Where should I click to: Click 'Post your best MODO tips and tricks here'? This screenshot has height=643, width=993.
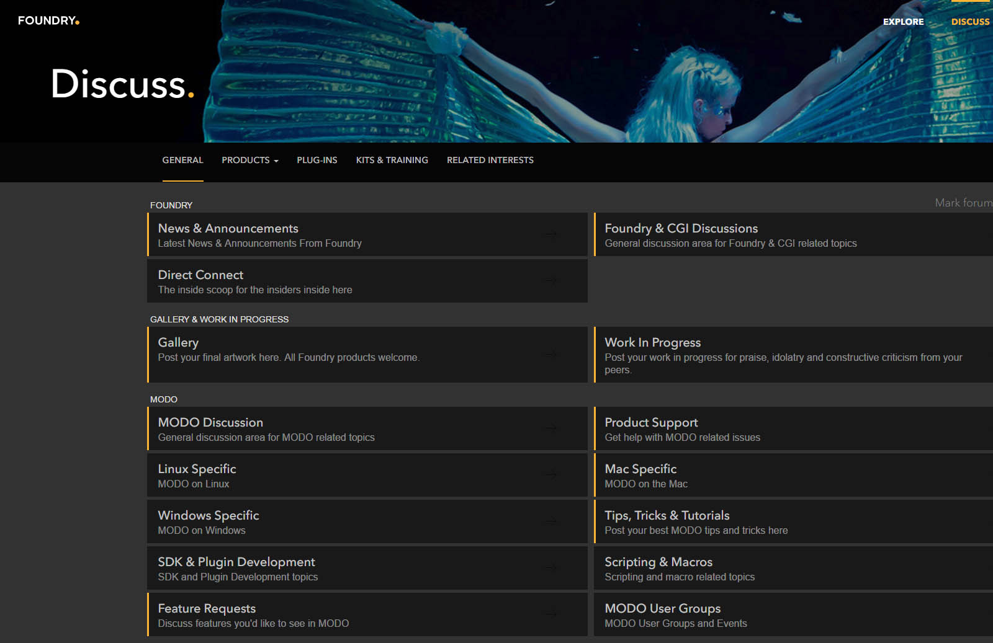pos(696,530)
